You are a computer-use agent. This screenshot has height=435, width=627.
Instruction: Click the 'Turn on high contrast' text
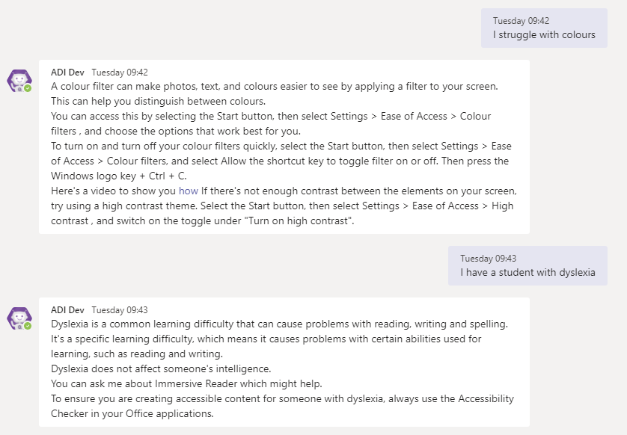[x=317, y=220]
